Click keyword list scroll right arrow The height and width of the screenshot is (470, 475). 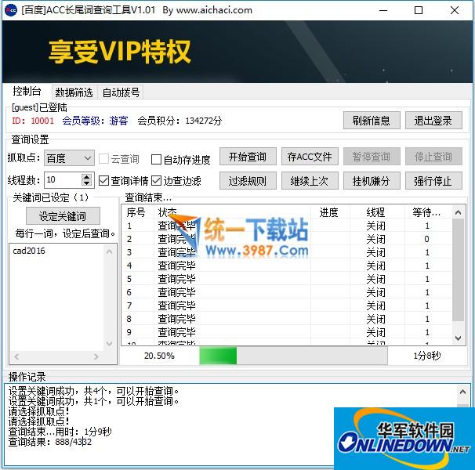(x=96, y=357)
